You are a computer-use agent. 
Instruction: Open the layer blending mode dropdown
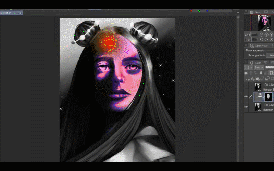(x=259, y=67)
